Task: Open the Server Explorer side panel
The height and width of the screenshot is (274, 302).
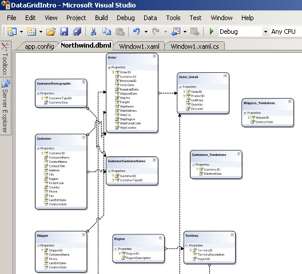Action: [x=5, y=107]
